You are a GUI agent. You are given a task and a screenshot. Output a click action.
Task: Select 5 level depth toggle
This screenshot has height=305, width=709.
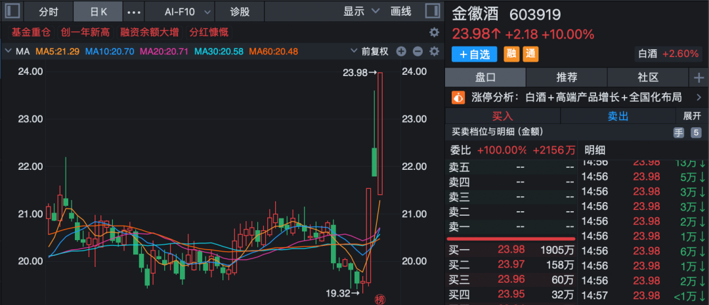pyautogui.click(x=695, y=132)
